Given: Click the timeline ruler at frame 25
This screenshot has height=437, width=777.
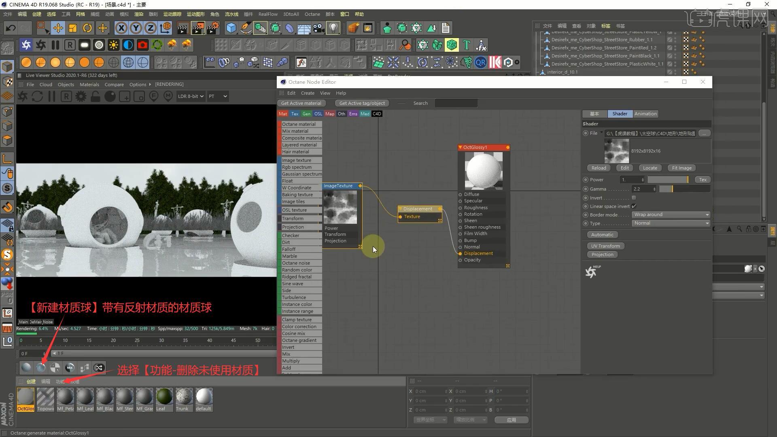Looking at the screenshot, I should [137, 341].
